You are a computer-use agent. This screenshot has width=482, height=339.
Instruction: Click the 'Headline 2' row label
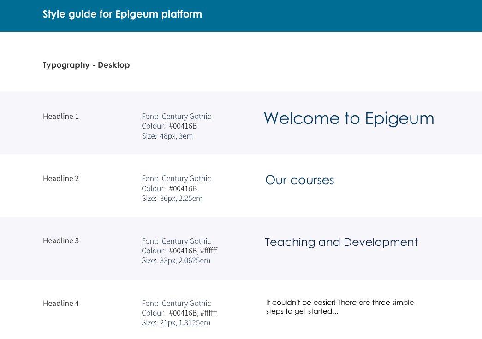61,178
